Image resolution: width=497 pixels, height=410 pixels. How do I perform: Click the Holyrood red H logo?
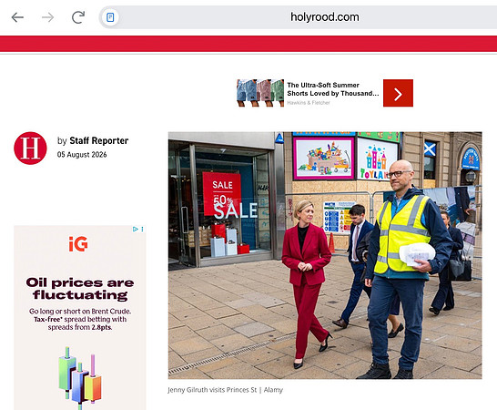pyautogui.click(x=30, y=149)
